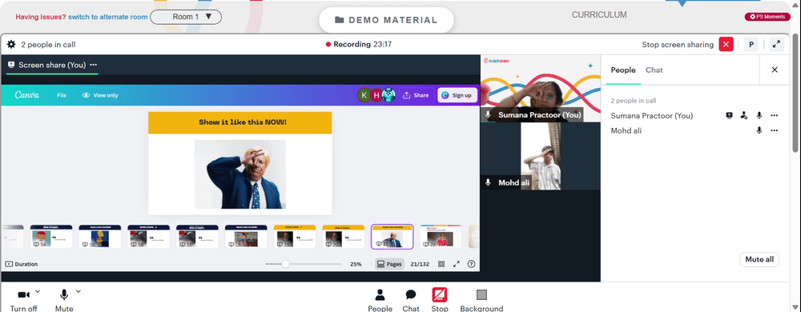
Task: Open call settings gear icon
Action: [x=11, y=44]
